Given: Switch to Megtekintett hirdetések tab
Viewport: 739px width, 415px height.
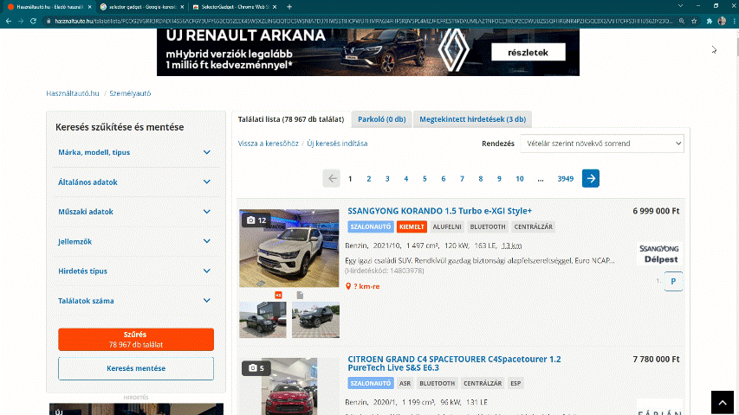Looking at the screenshot, I should pyautogui.click(x=473, y=119).
